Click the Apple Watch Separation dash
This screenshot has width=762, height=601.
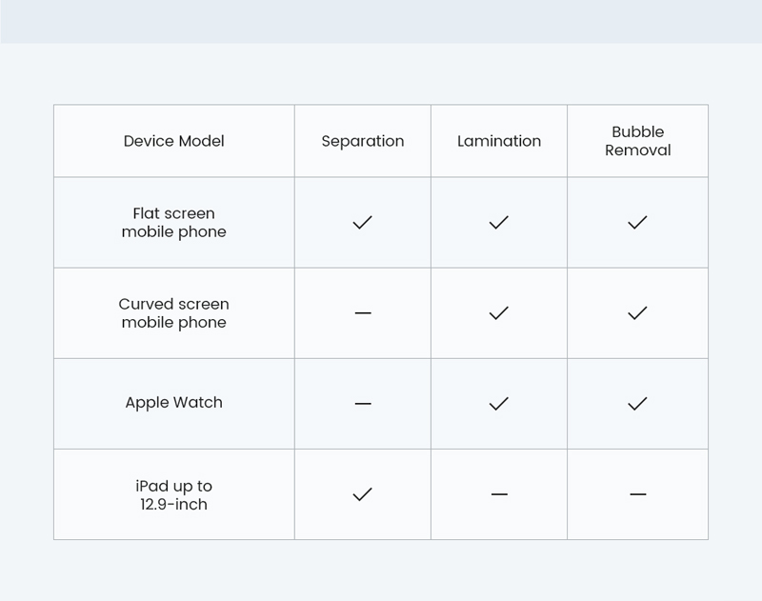pyautogui.click(x=363, y=404)
